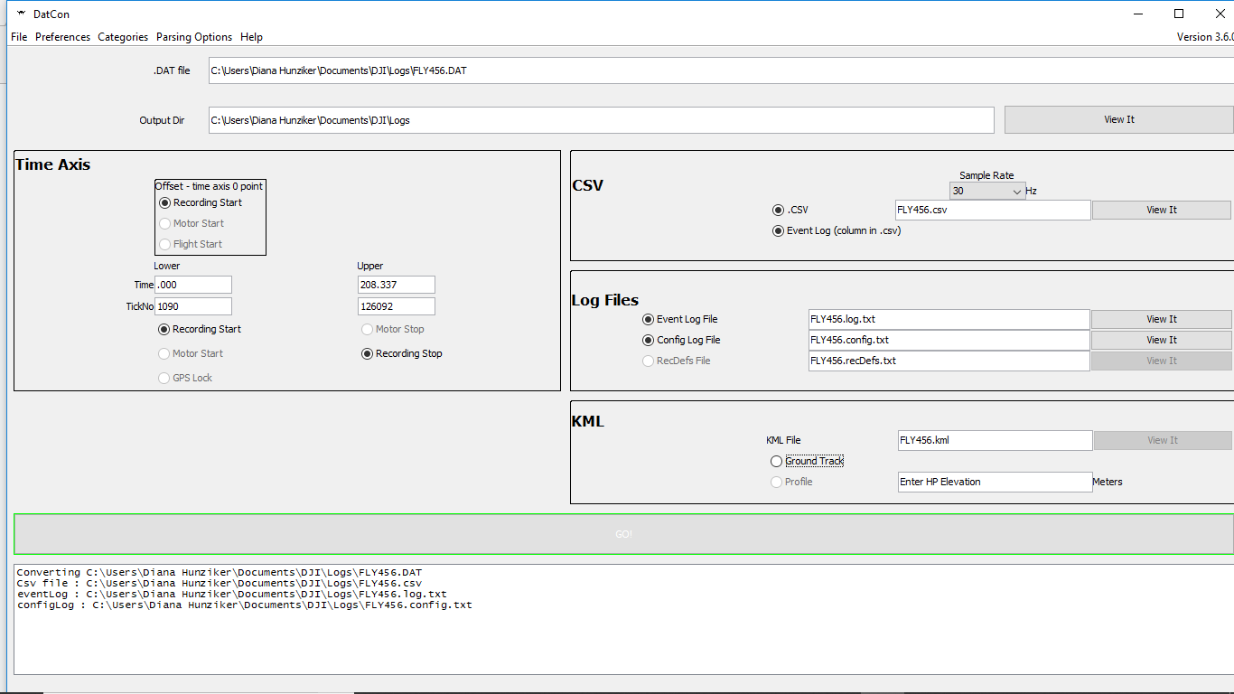The image size is (1234, 694).
Task: Click the FLY456.csv filename field
Action: [993, 210]
